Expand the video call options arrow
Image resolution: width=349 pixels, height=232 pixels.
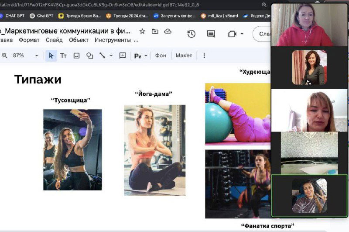point(242,34)
